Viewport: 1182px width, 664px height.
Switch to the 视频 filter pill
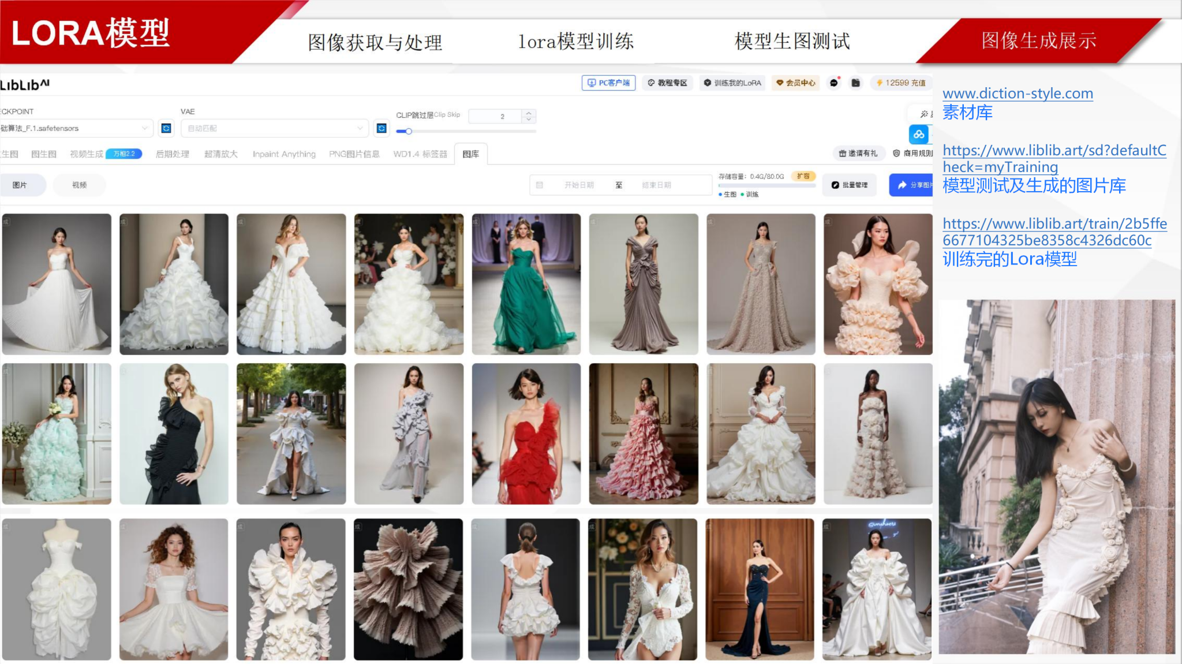pos(80,185)
